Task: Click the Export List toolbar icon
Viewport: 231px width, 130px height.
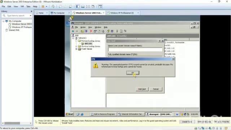Action: pos(103,31)
